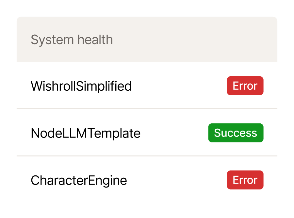The width and height of the screenshot is (294, 218).
Task: Click the Error text under the Success badge
Action: pyautogui.click(x=245, y=180)
